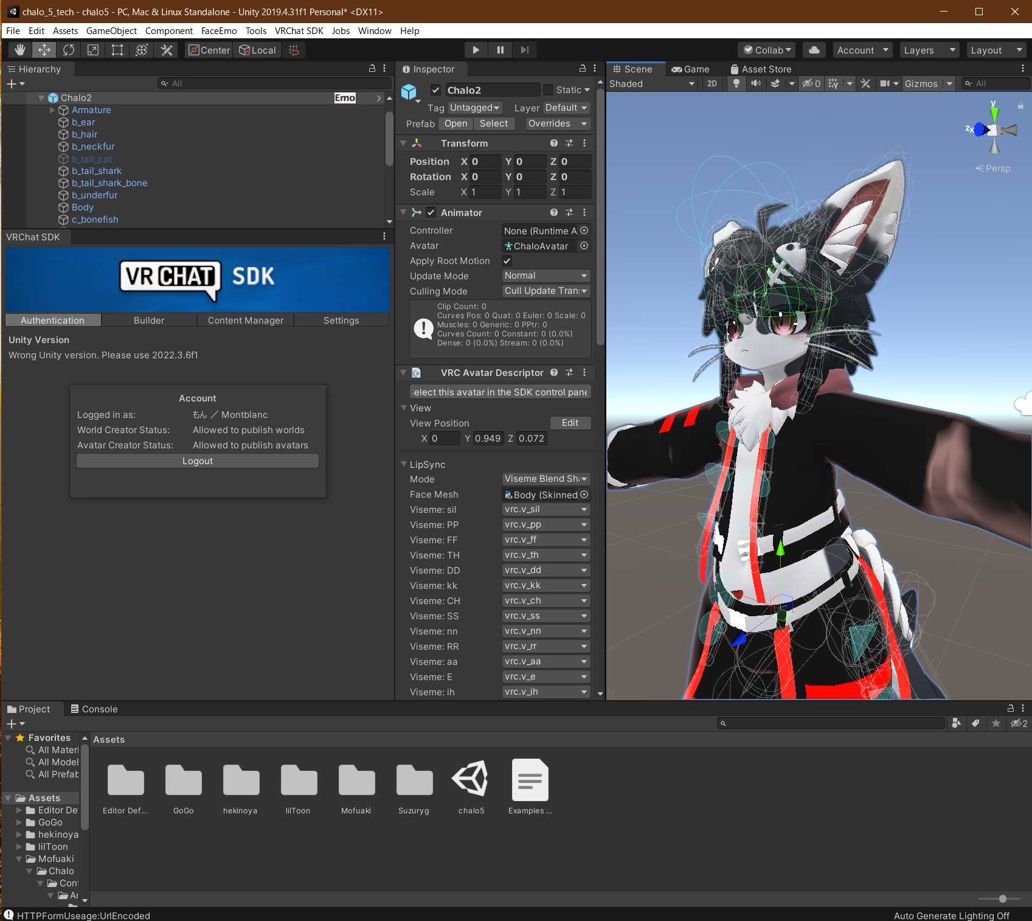The image size is (1032, 921).
Task: Select the Rotate tool
Action: pos(69,50)
